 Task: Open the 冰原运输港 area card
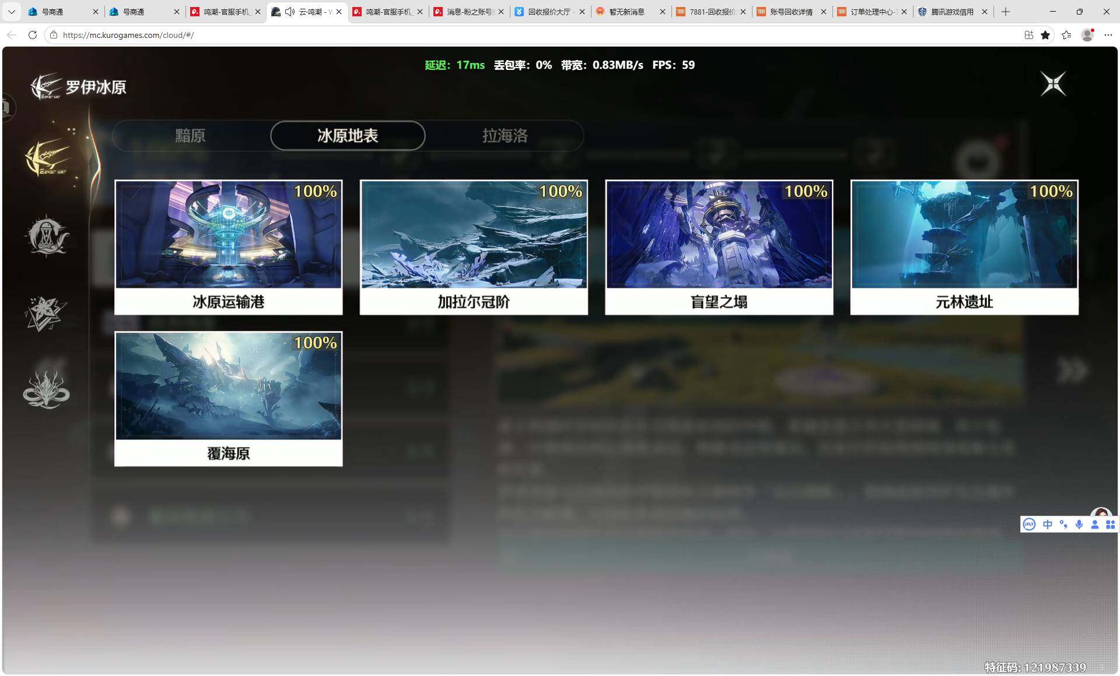pos(229,248)
